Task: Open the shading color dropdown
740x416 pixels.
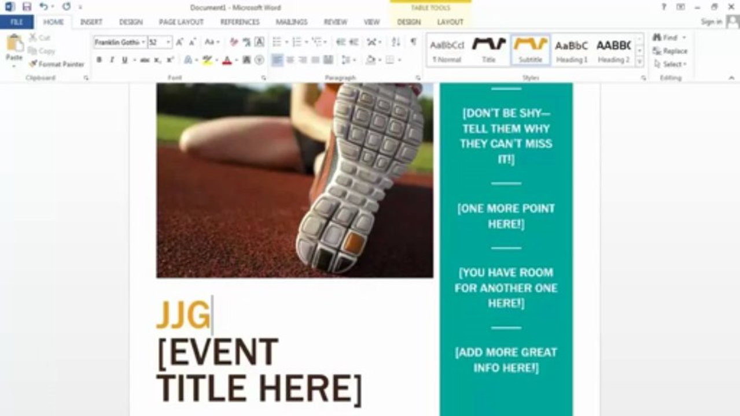Action: point(378,60)
